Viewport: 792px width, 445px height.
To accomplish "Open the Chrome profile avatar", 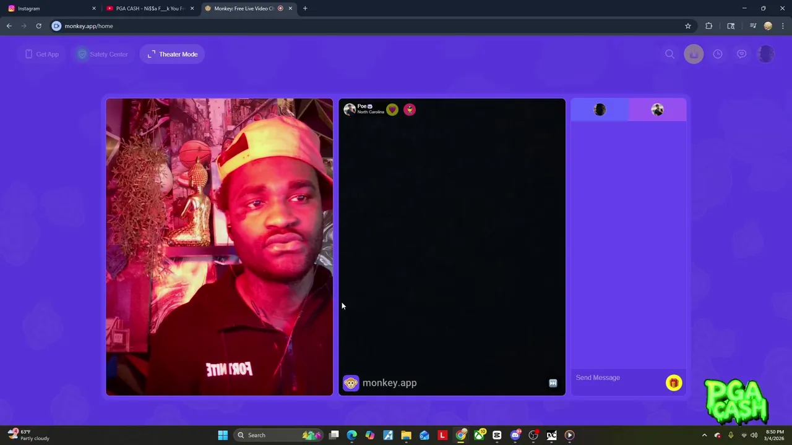I will [768, 26].
